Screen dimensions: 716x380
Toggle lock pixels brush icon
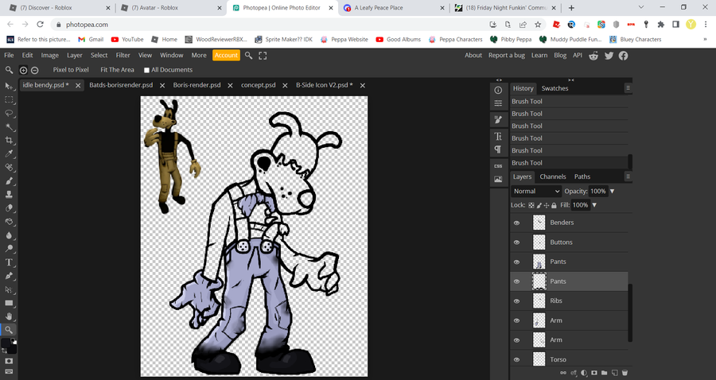[x=539, y=205]
